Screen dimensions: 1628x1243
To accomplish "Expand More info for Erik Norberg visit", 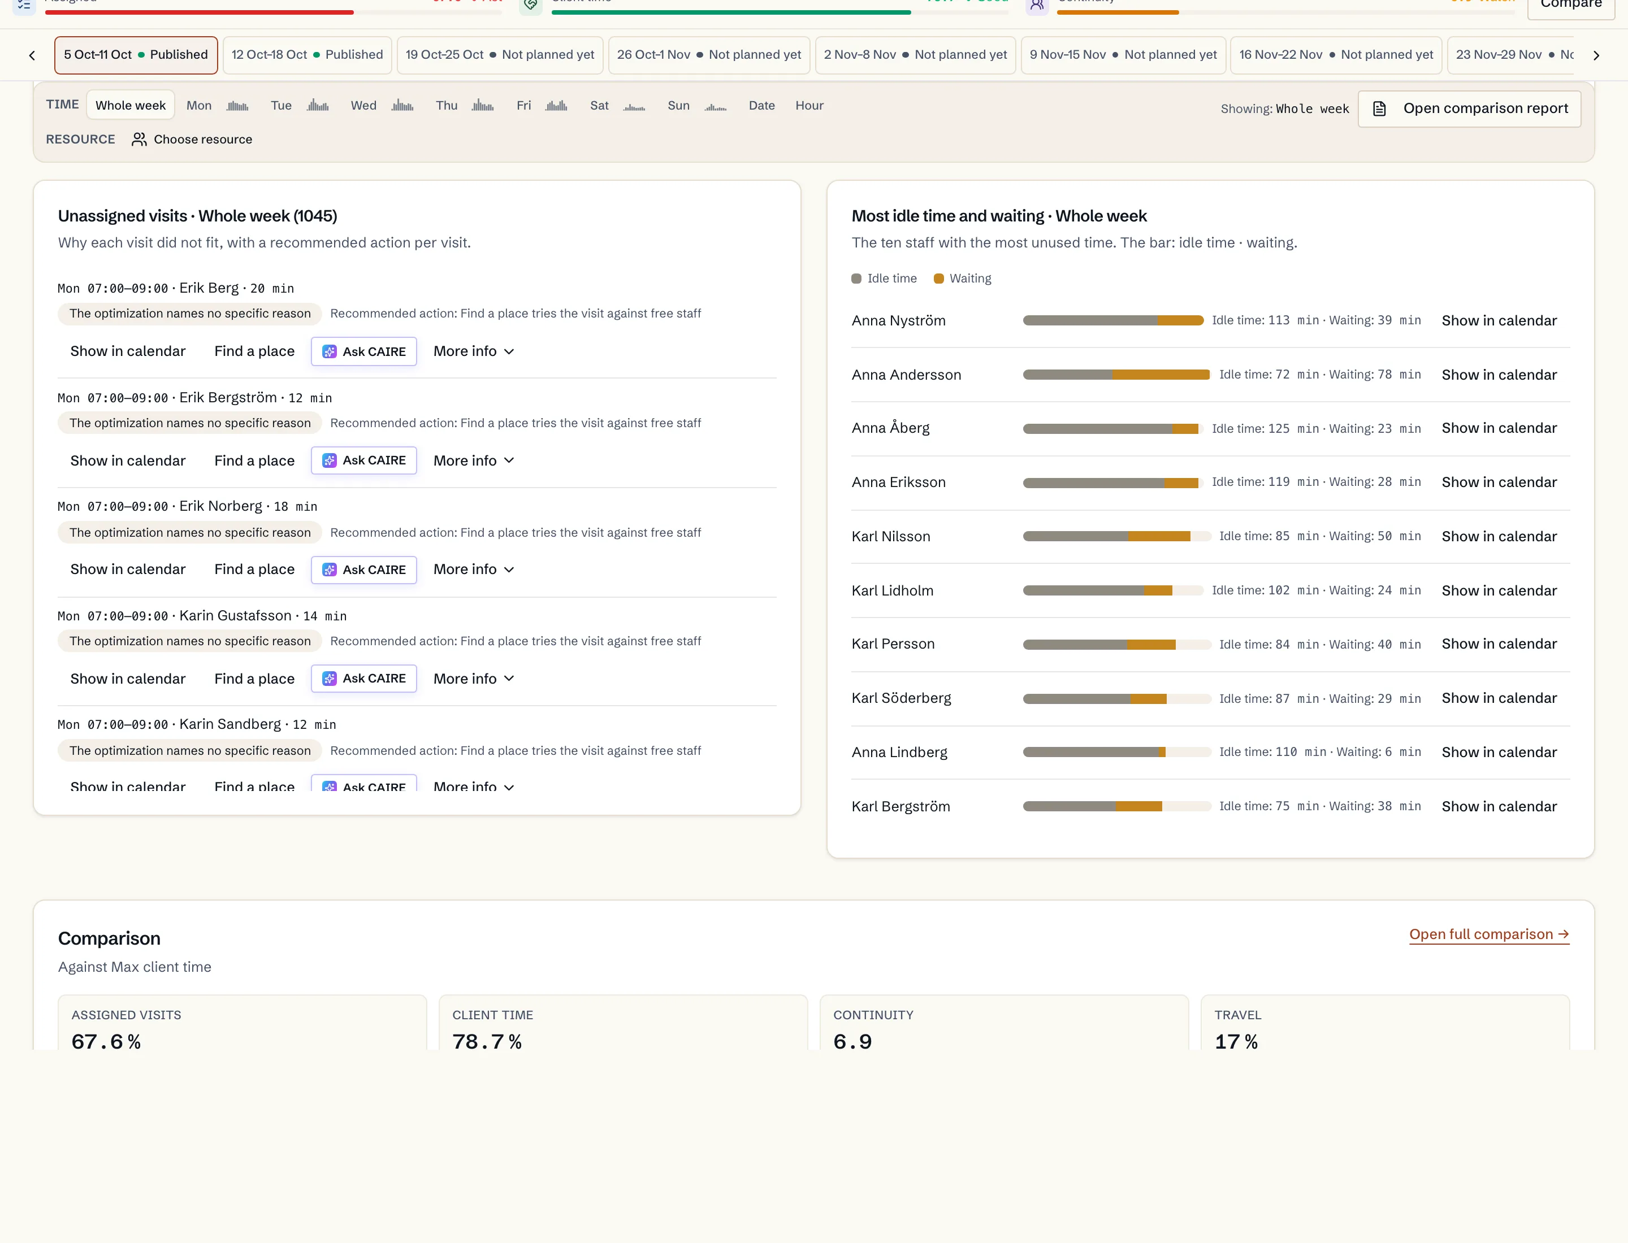I will coord(474,570).
